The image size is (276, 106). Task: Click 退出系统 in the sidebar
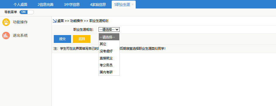click(x=20, y=36)
